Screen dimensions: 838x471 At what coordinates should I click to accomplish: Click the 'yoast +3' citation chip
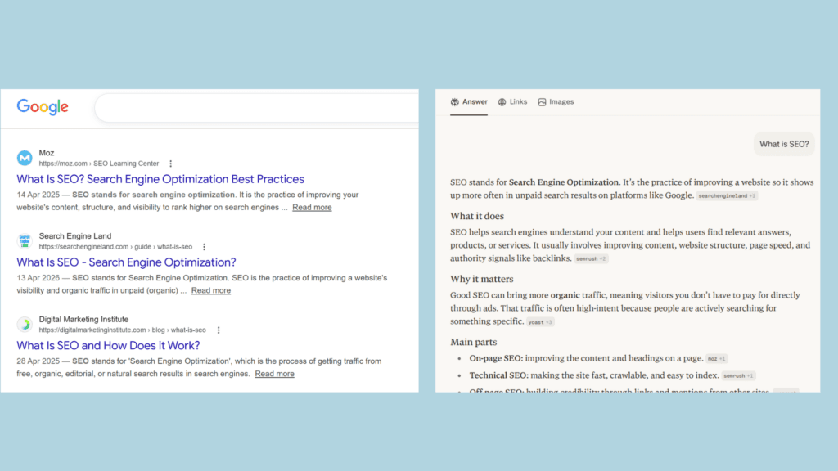540,322
